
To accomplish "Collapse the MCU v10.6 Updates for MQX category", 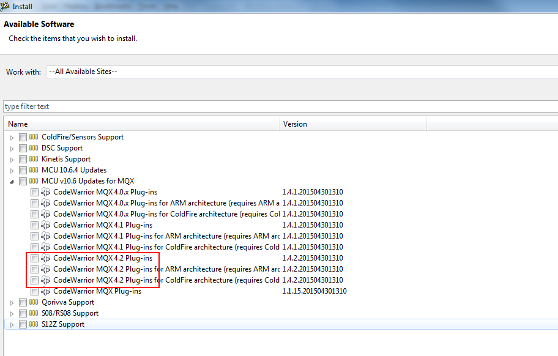I will tap(12, 182).
